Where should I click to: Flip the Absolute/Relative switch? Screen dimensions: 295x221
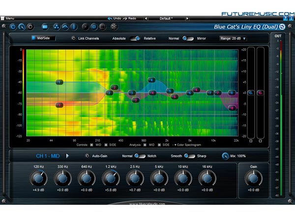(x=135, y=38)
